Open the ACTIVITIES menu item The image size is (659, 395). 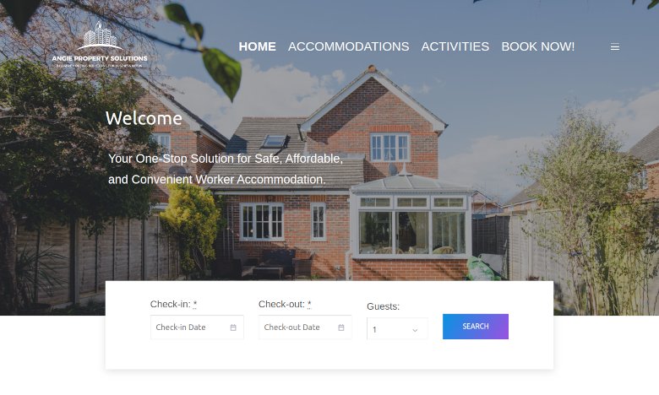pyautogui.click(x=455, y=46)
